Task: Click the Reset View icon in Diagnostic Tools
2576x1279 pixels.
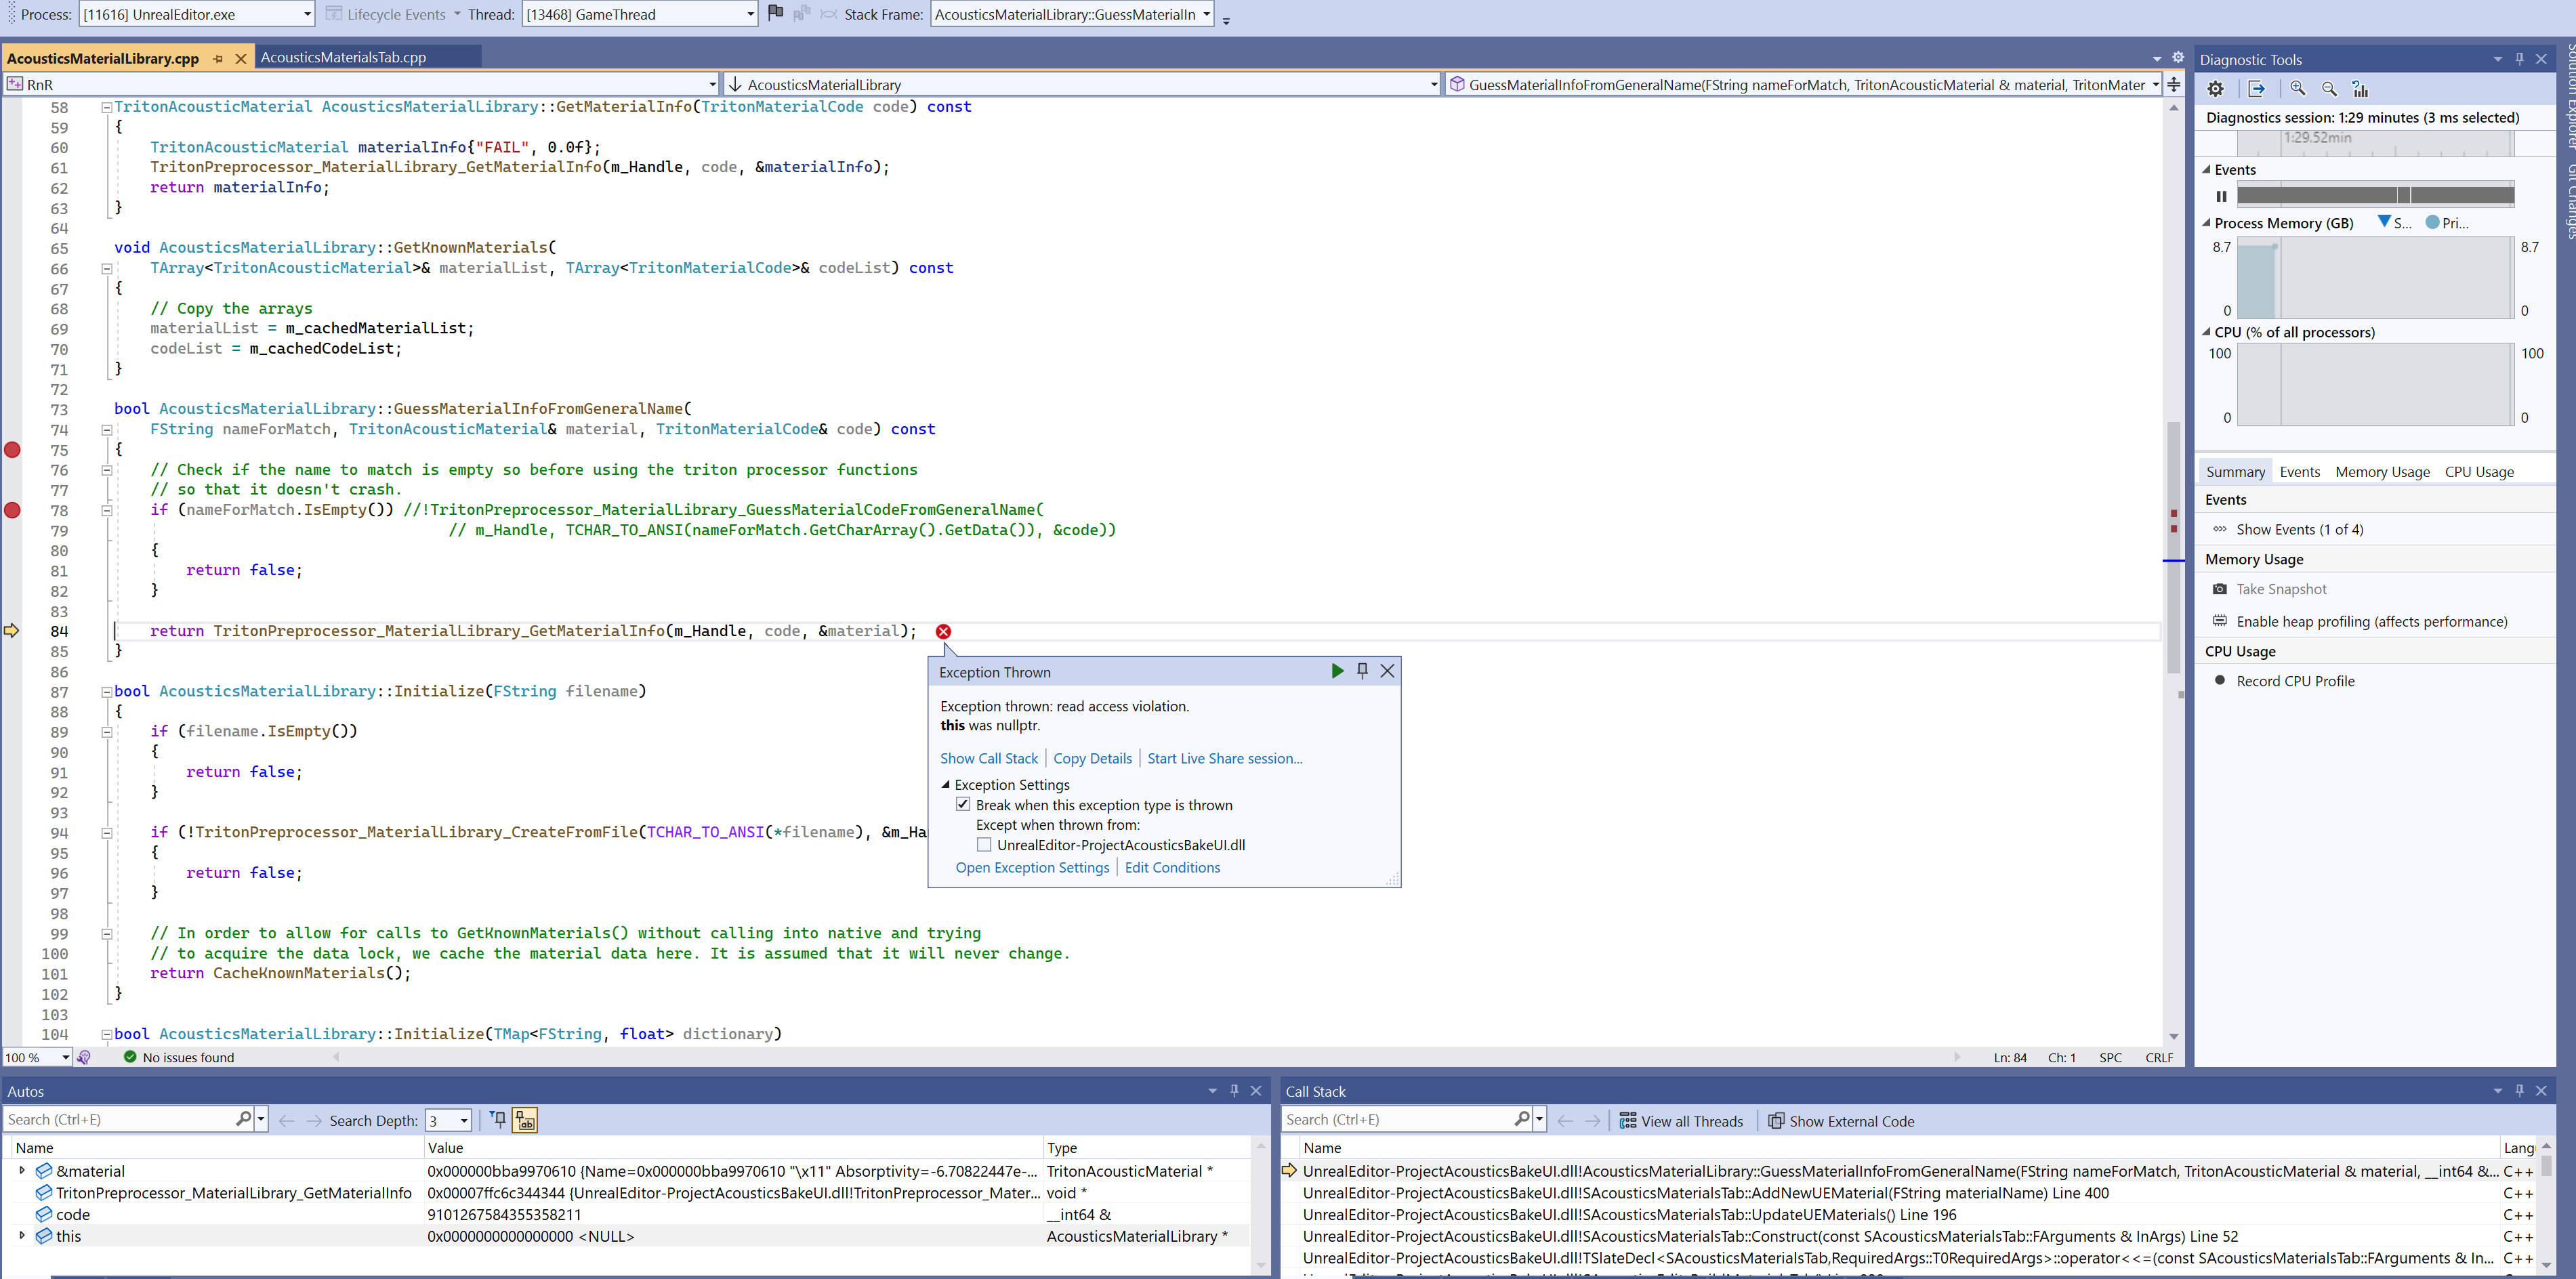Action: [2360, 89]
